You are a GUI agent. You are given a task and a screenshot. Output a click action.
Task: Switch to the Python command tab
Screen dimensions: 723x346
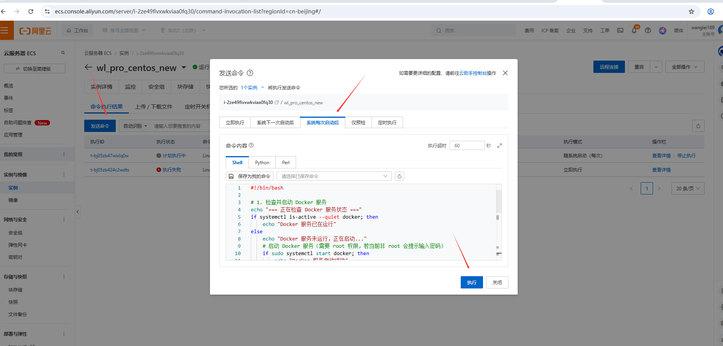click(x=262, y=163)
